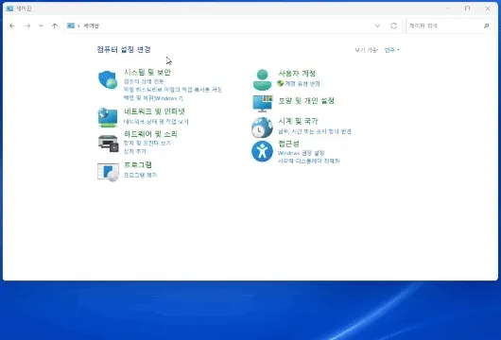Click the View devices and printers link

click(x=147, y=143)
